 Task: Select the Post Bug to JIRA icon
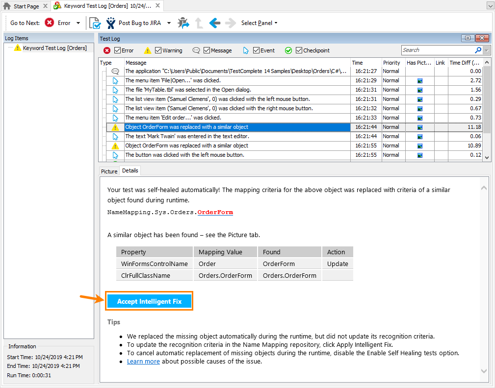click(110, 23)
